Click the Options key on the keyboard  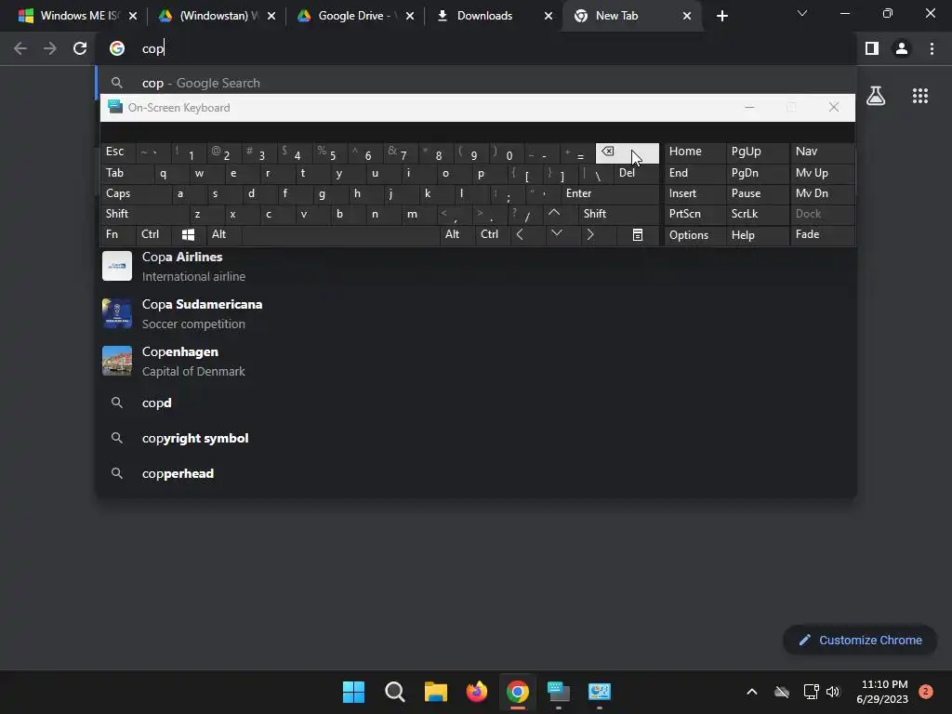click(x=694, y=235)
